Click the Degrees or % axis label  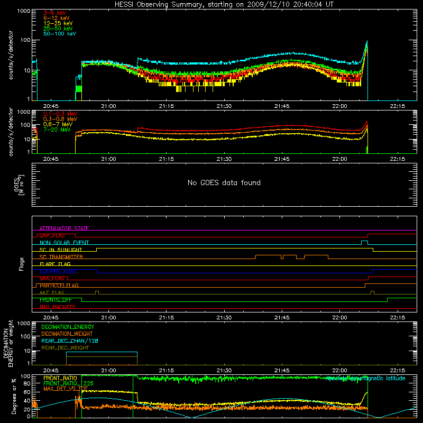pos(14,397)
